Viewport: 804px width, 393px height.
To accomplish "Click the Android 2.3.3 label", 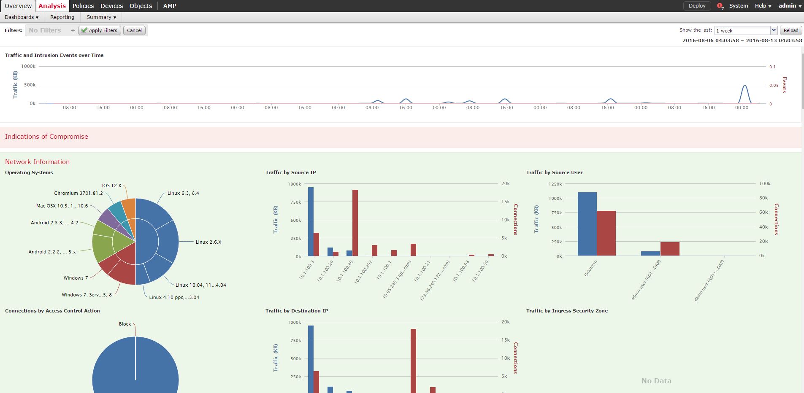I will coord(54,223).
